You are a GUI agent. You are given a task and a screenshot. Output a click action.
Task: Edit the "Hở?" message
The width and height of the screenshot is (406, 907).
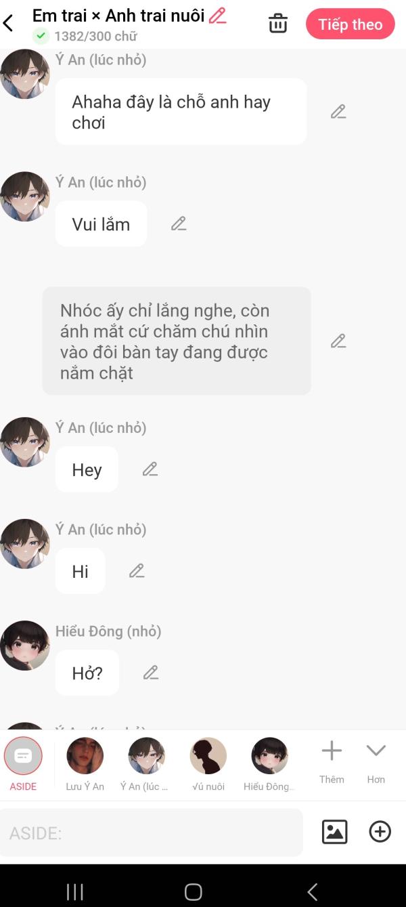point(151,673)
